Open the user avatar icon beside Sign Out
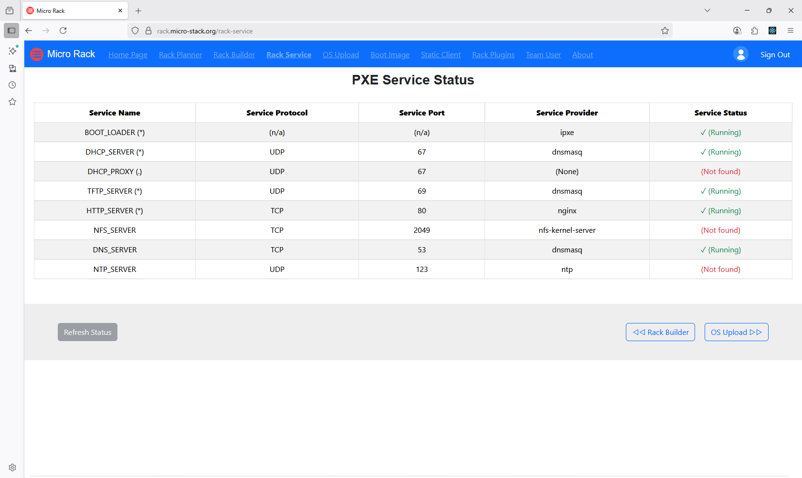802x478 pixels. [x=740, y=54]
